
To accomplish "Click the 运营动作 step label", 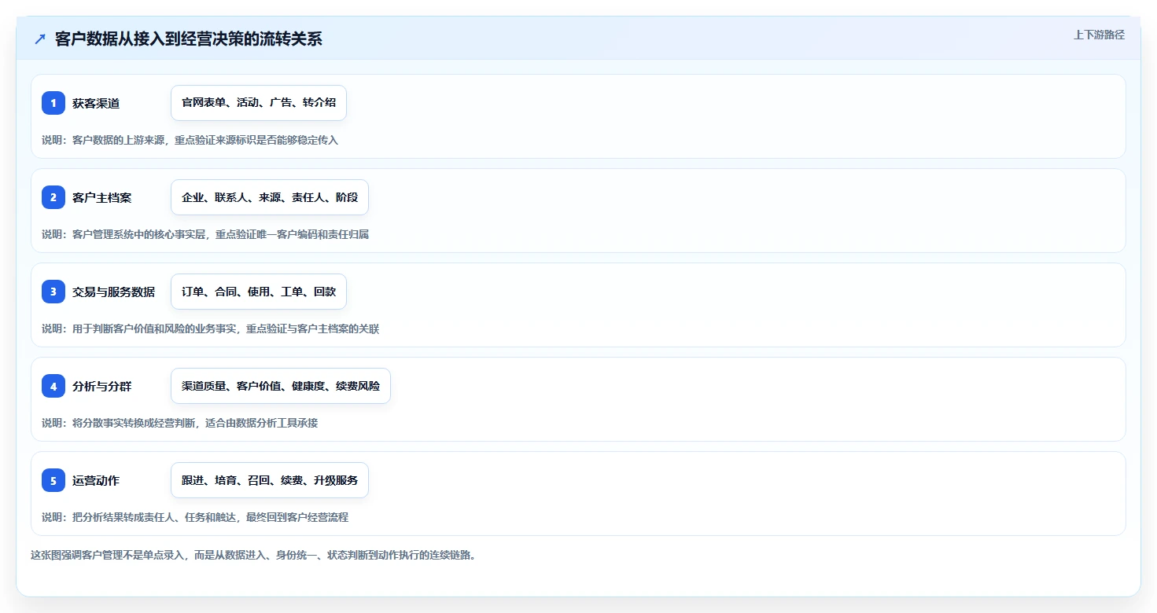I will pyautogui.click(x=96, y=480).
